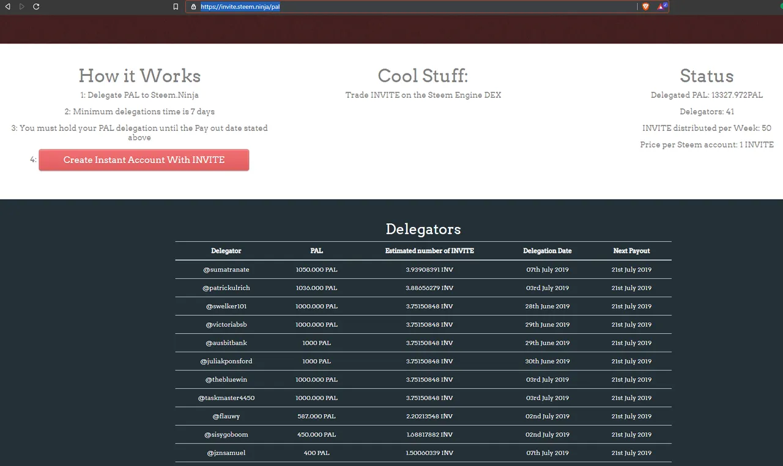Click delegator @taskmaster4450
The width and height of the screenshot is (783, 466).
pyautogui.click(x=226, y=398)
